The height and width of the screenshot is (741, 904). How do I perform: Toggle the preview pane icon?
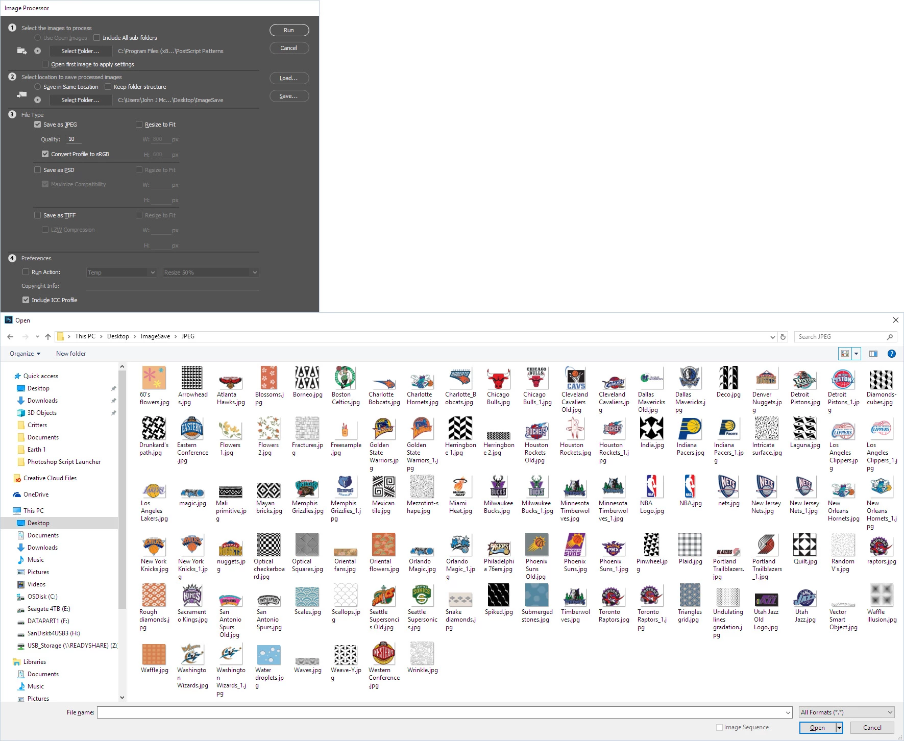click(x=873, y=354)
